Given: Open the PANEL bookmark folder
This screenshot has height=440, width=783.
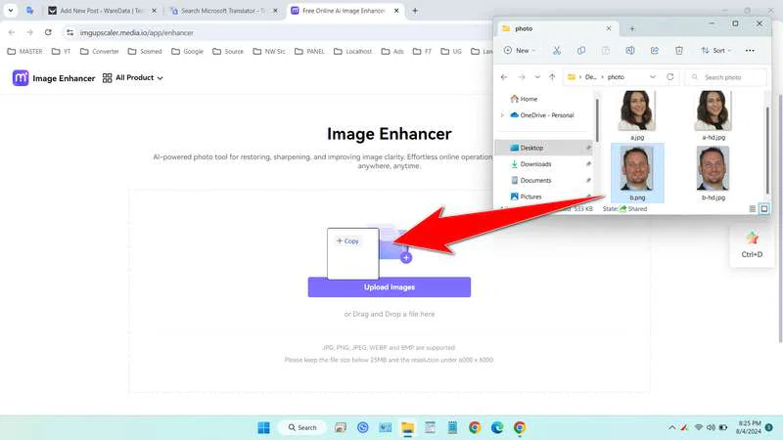Looking at the screenshot, I should tap(309, 52).
